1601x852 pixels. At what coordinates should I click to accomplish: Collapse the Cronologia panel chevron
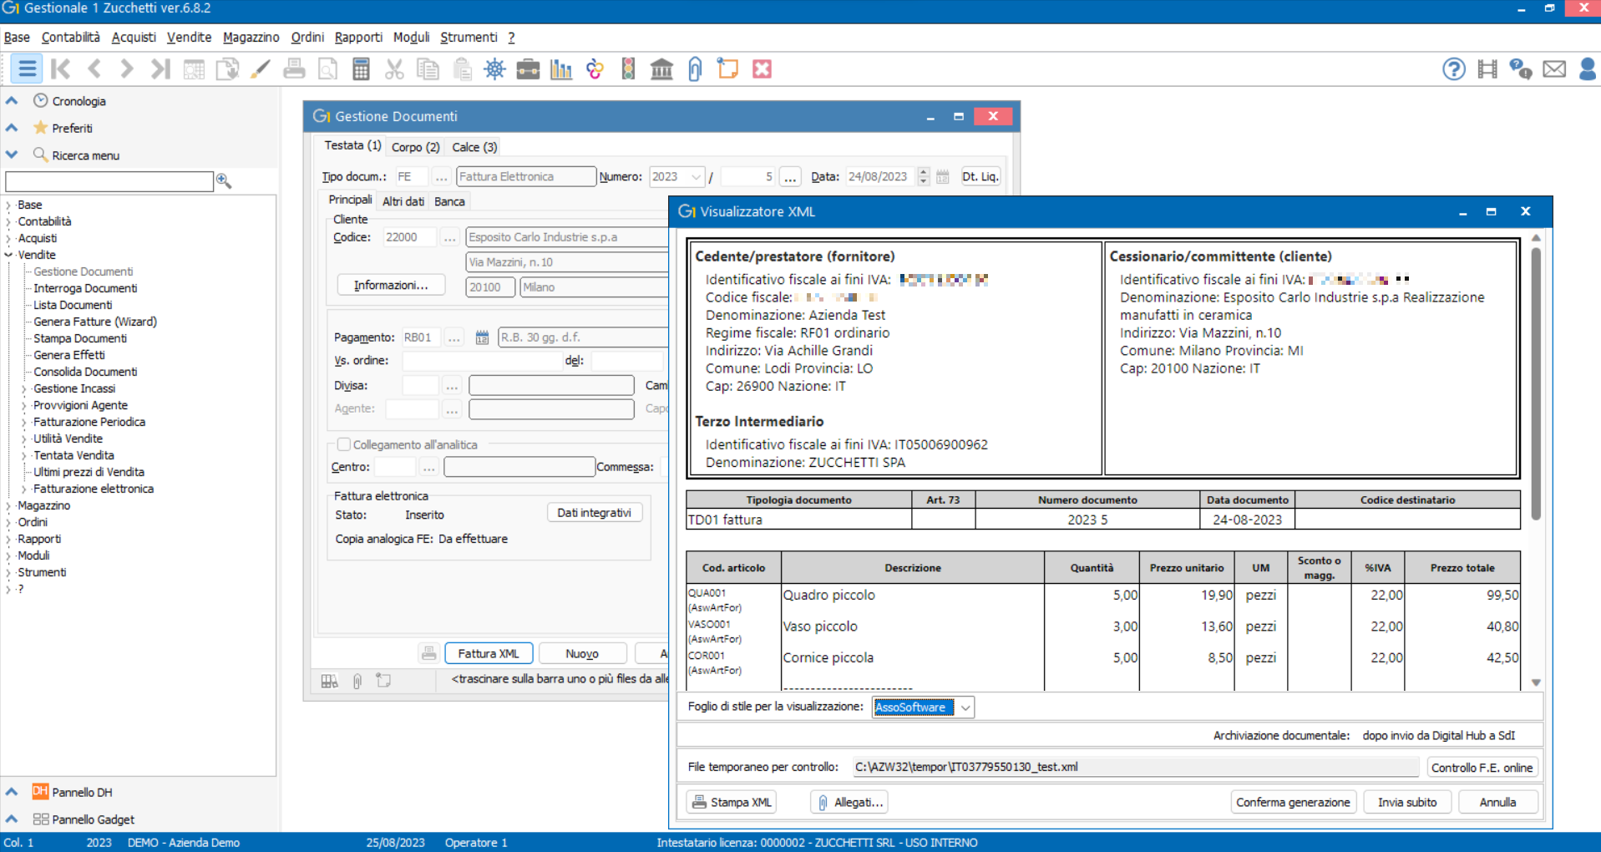click(11, 100)
